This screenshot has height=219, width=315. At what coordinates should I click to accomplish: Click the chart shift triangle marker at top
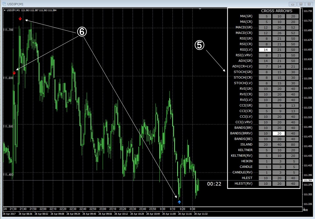[x=200, y=9]
